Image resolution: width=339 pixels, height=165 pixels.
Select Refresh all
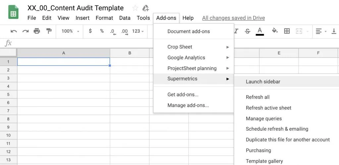287,97
